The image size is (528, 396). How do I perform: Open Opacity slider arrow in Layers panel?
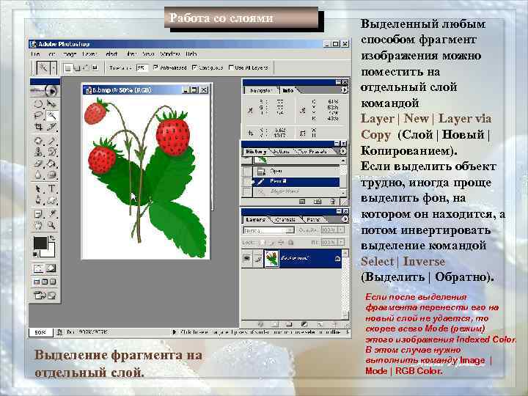point(341,230)
